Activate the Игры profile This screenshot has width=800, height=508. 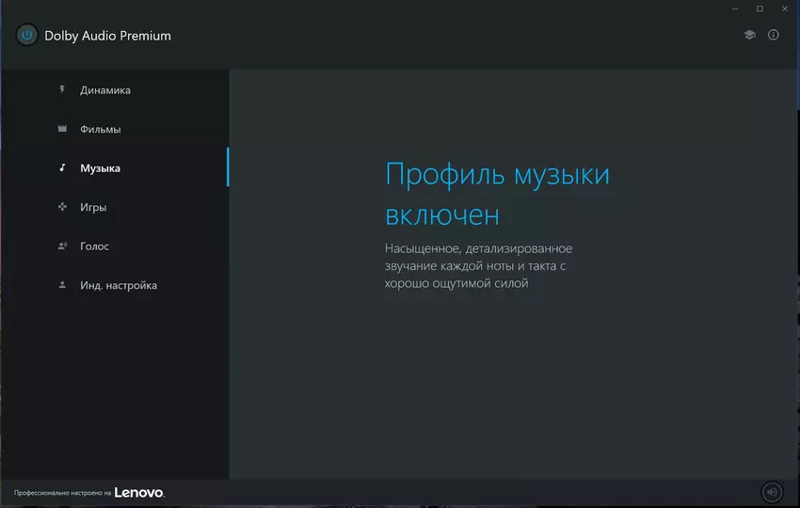(93, 207)
